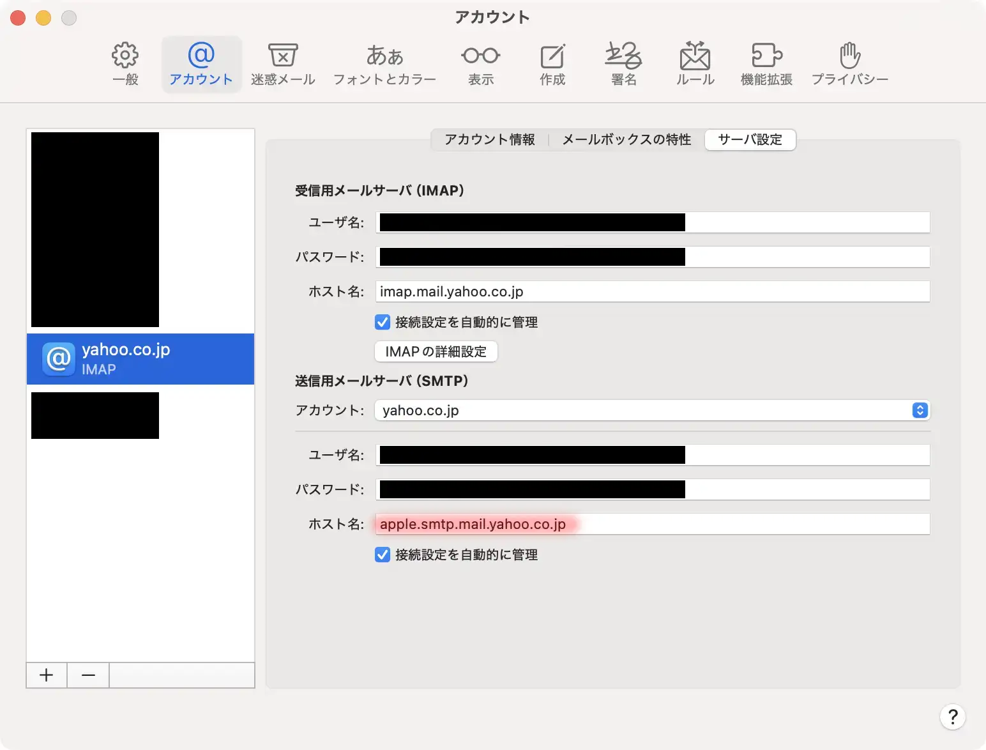The image size is (986, 750).
Task: Toggle SMTP 接続設定を自動的に管理 checkbox
Action: [383, 555]
